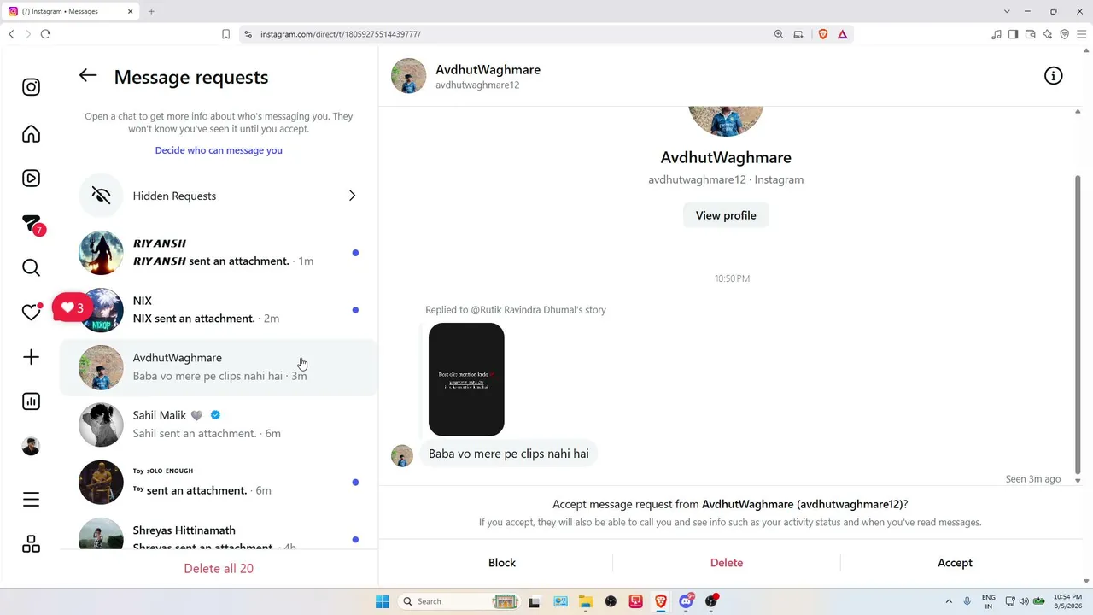Click 'Delete all 20' requests
The height and width of the screenshot is (615, 1093).
point(219,569)
